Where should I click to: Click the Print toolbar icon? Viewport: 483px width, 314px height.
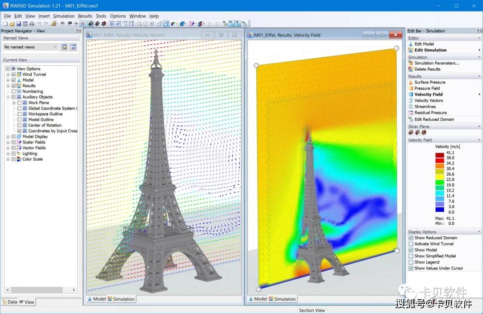point(32,24)
